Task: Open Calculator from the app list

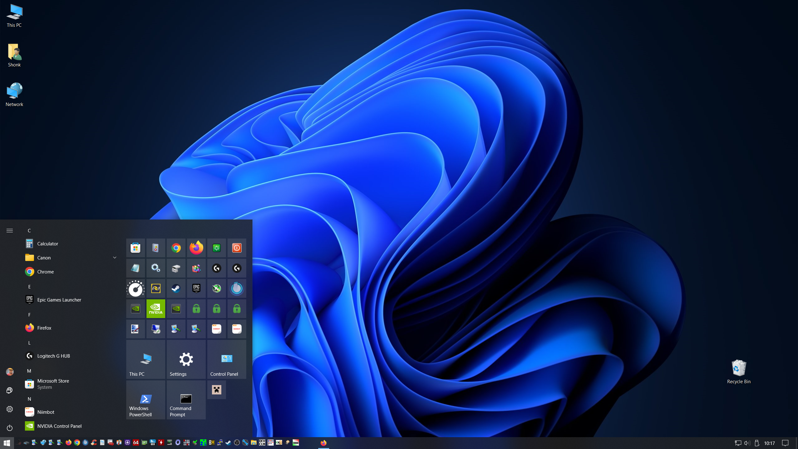Action: pyautogui.click(x=71, y=244)
